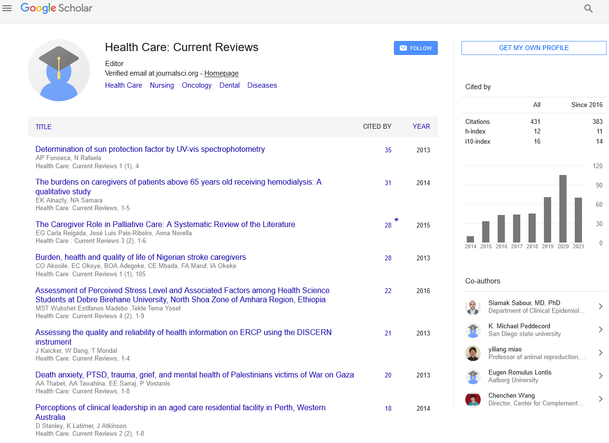Image resolution: width=609 pixels, height=443 pixels.
Task: Click the 35 cited-by count
Action: [388, 150]
